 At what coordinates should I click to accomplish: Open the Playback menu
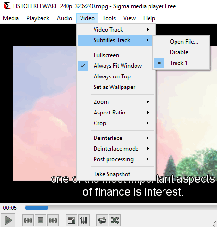pyautogui.click(x=38, y=18)
